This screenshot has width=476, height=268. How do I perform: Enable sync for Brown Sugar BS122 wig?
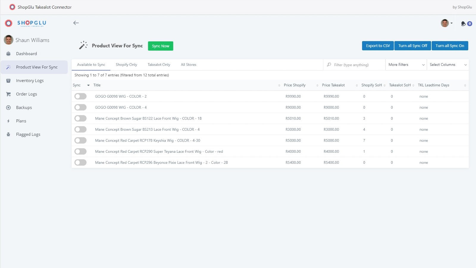point(80,119)
